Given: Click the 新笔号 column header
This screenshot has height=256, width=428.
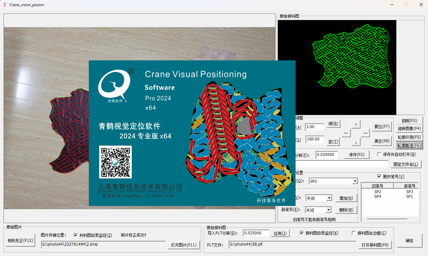Looking at the screenshot, I should coord(406,186).
